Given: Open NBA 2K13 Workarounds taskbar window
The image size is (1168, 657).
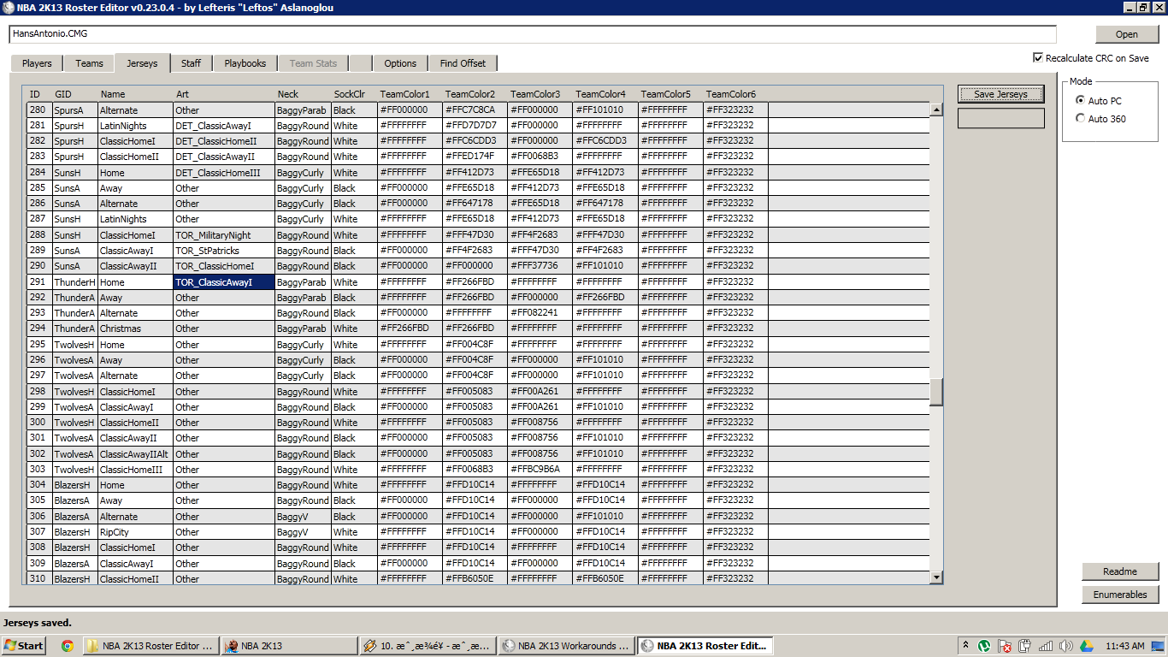Looking at the screenshot, I should pyautogui.click(x=567, y=646).
